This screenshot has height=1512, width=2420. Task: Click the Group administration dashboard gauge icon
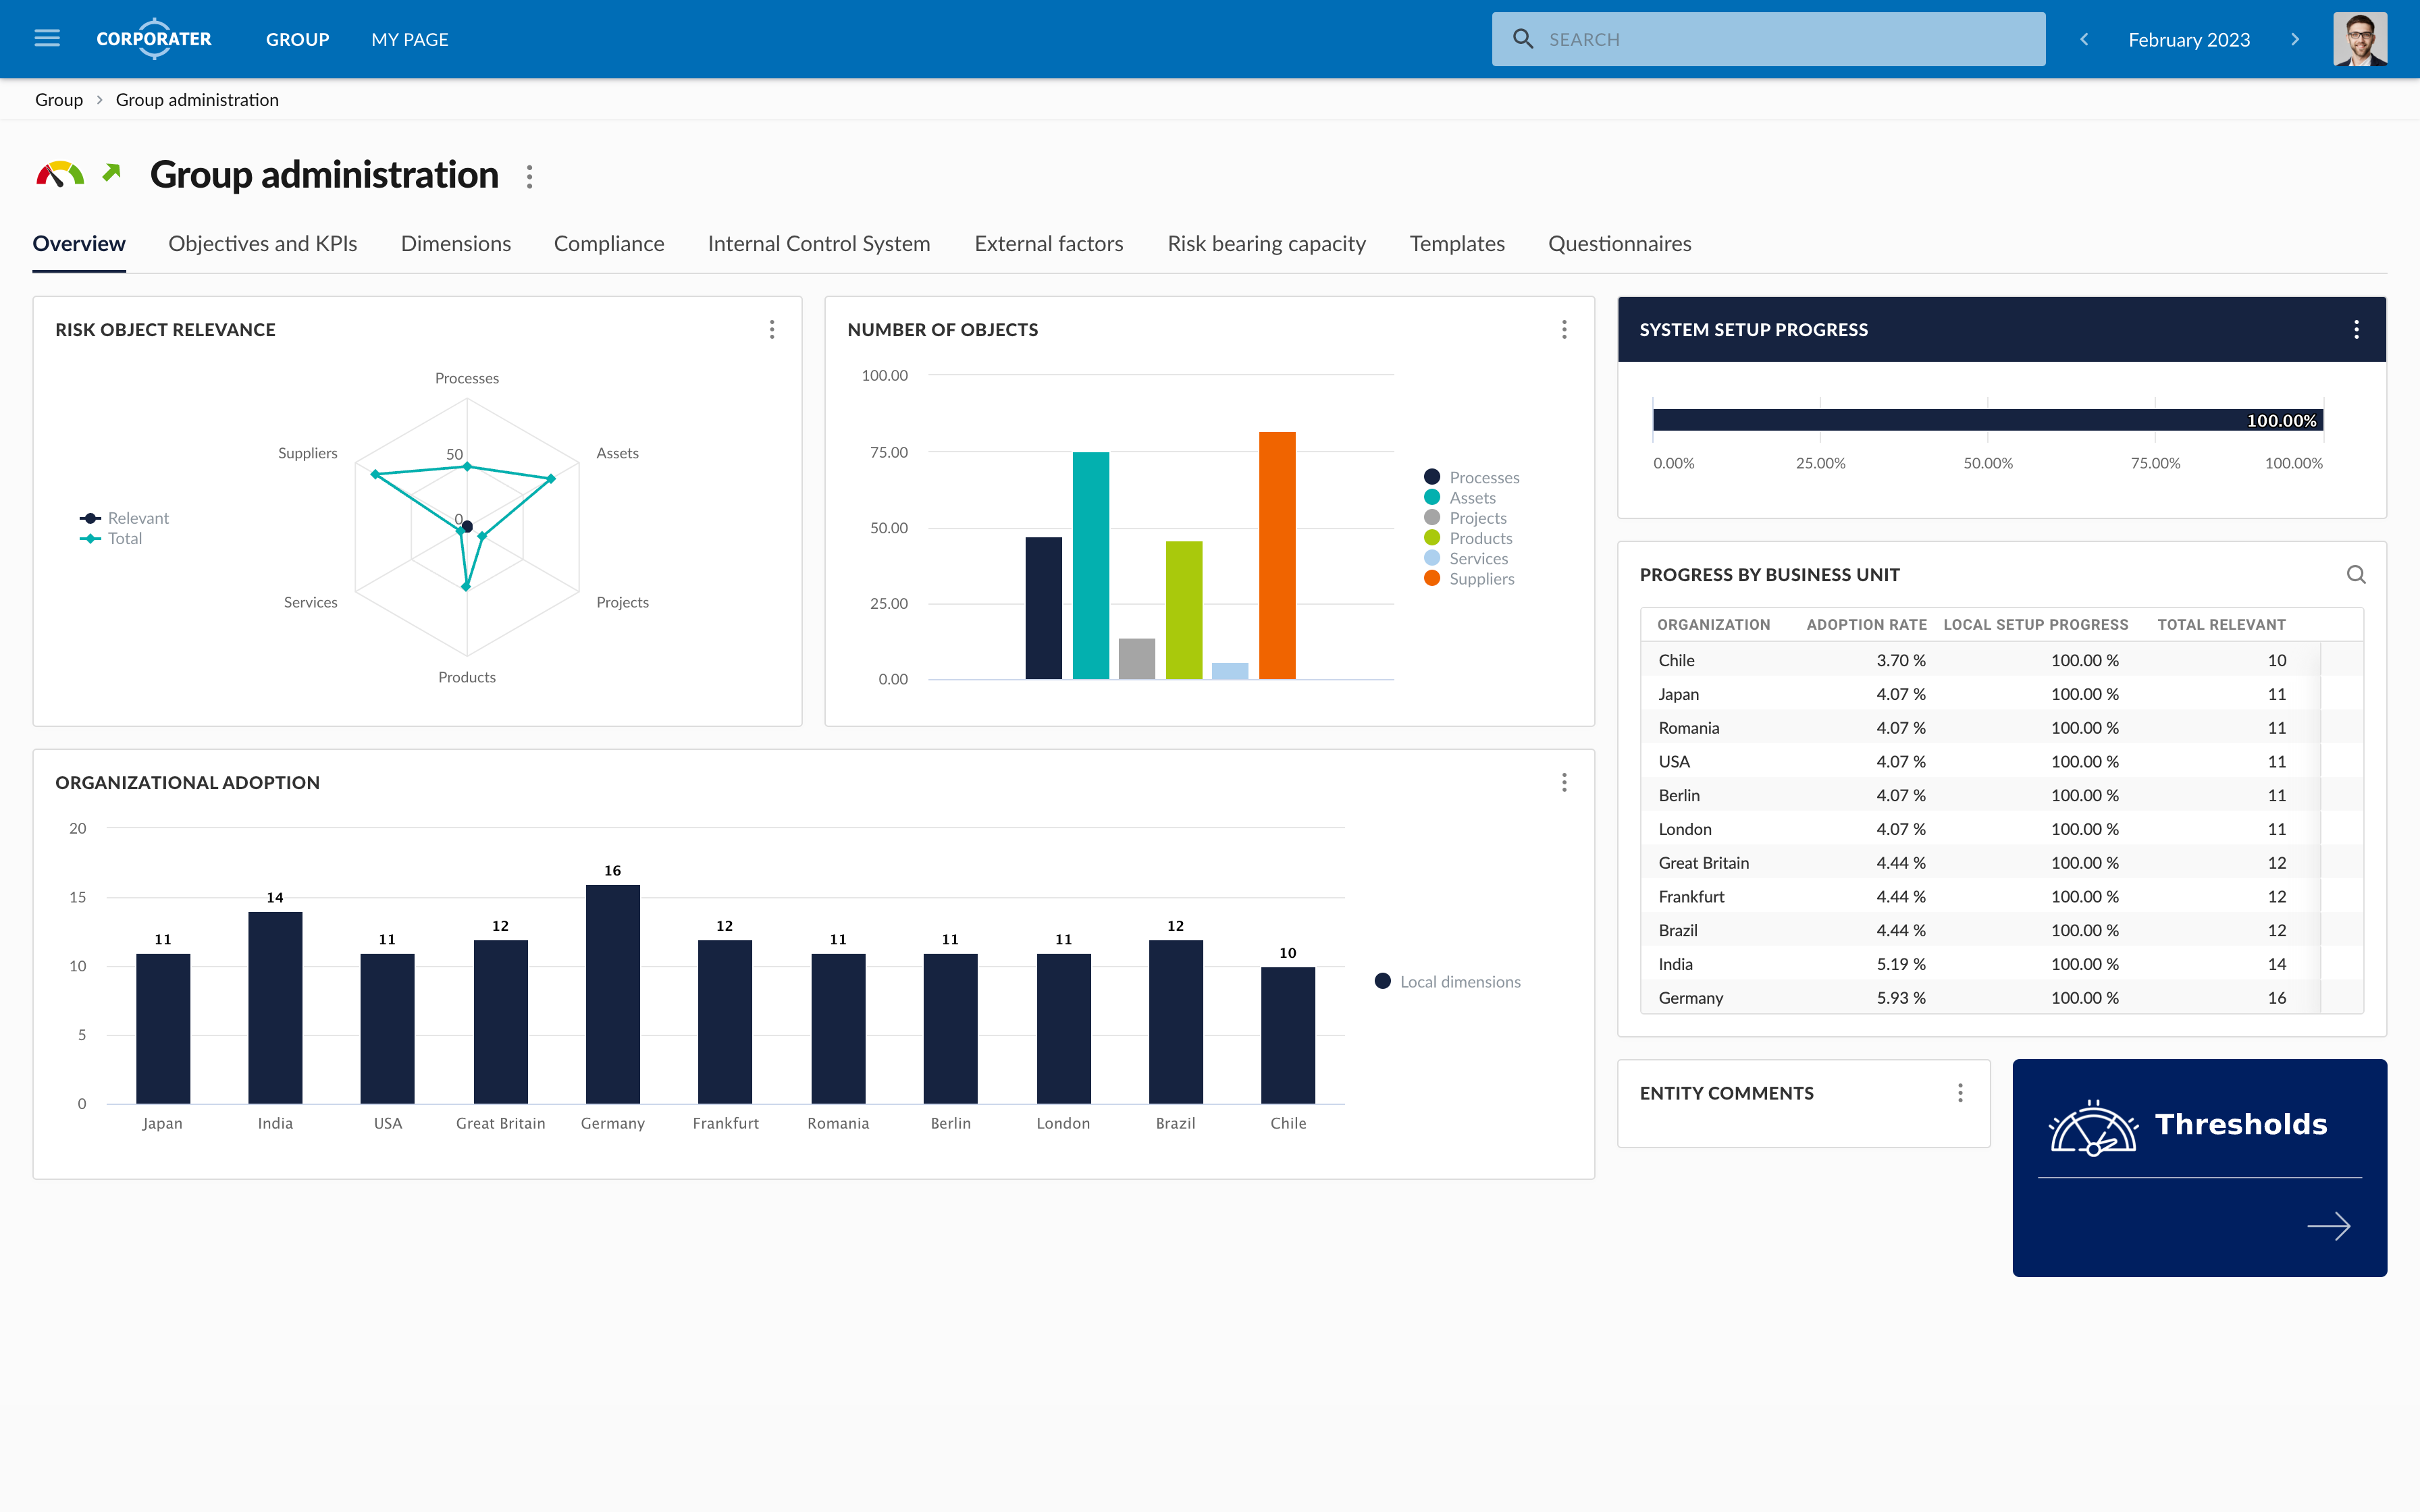(x=62, y=173)
